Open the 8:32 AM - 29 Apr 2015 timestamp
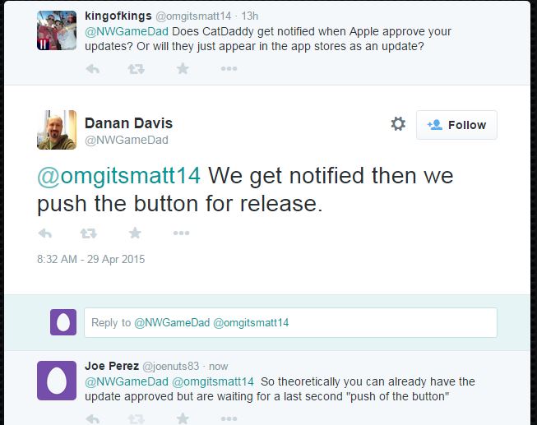Image resolution: width=537 pixels, height=425 pixels. coord(90,259)
